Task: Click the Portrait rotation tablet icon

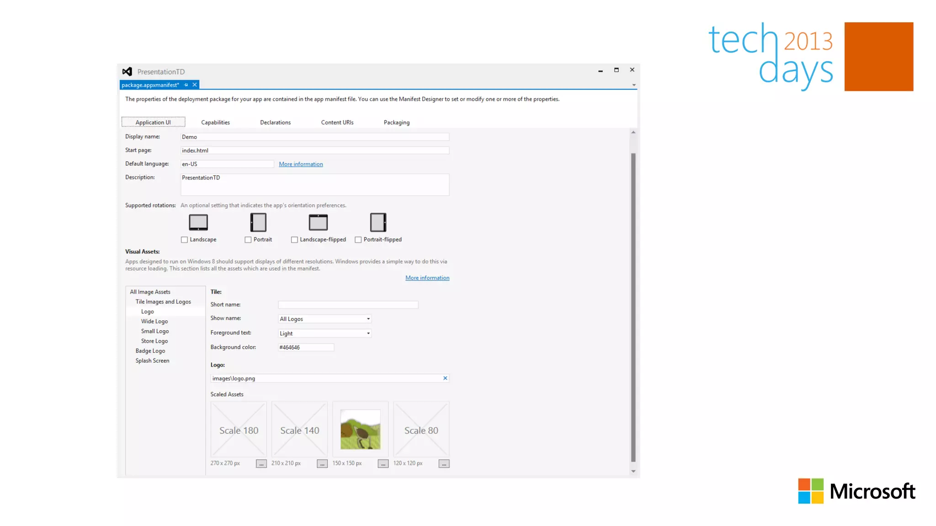Action: 258,222
